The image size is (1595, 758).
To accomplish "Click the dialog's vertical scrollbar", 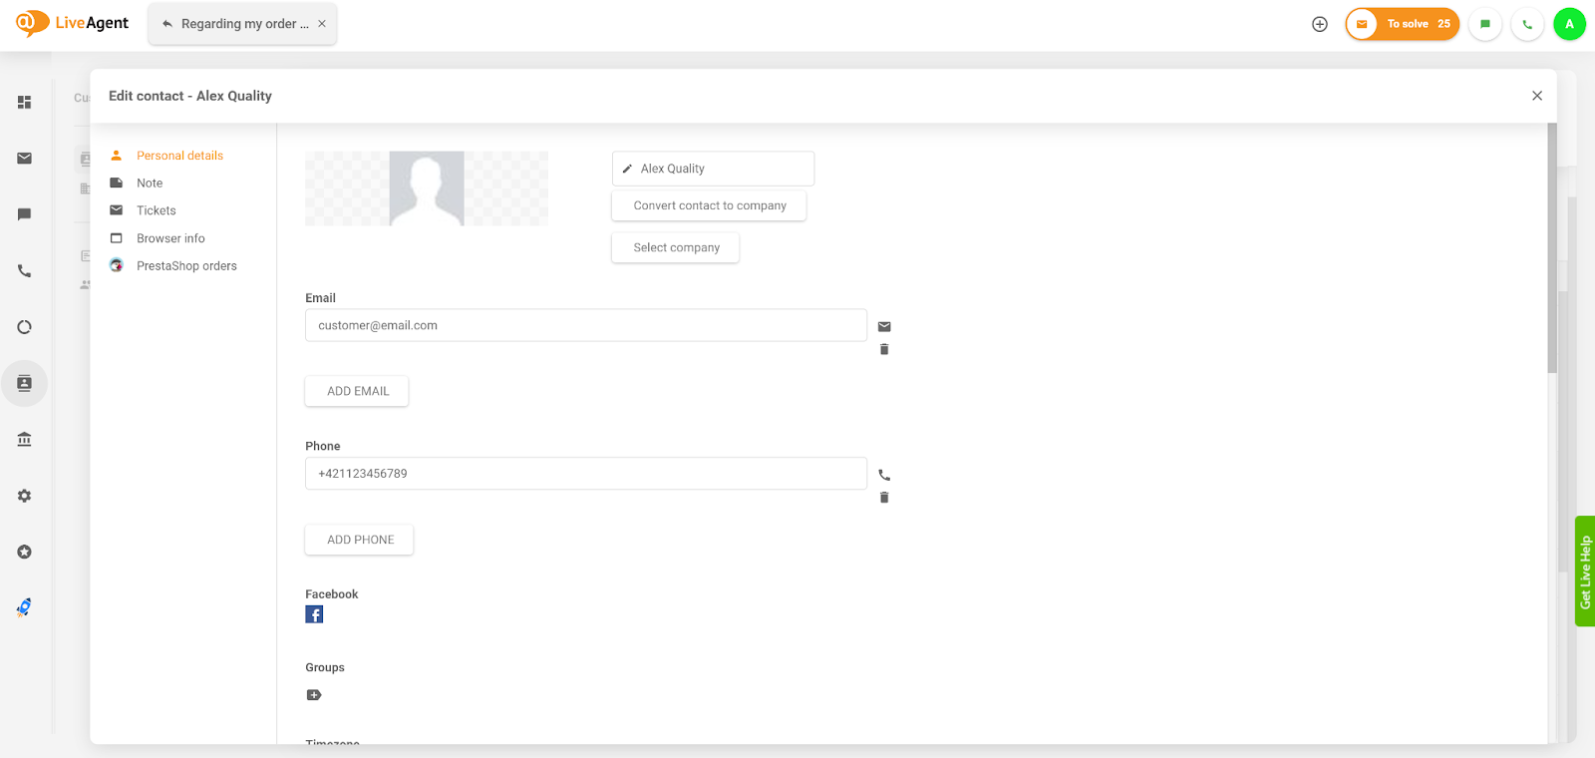I will click(1552, 249).
